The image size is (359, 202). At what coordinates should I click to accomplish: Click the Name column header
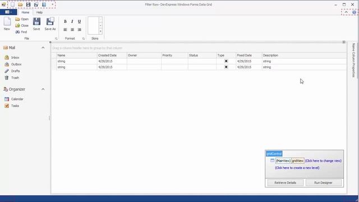tap(77, 55)
